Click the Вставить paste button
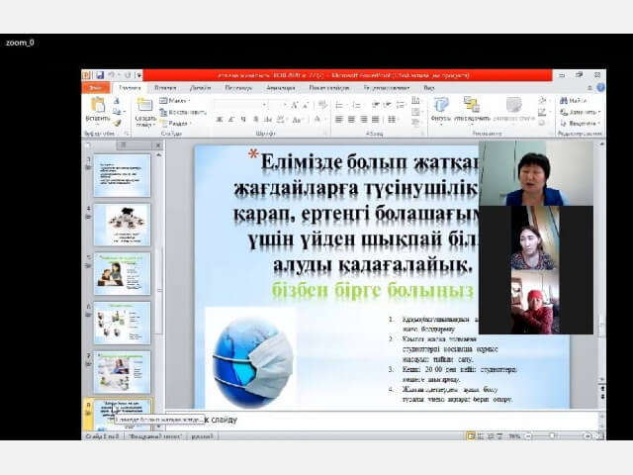The image size is (633, 475). point(98,110)
